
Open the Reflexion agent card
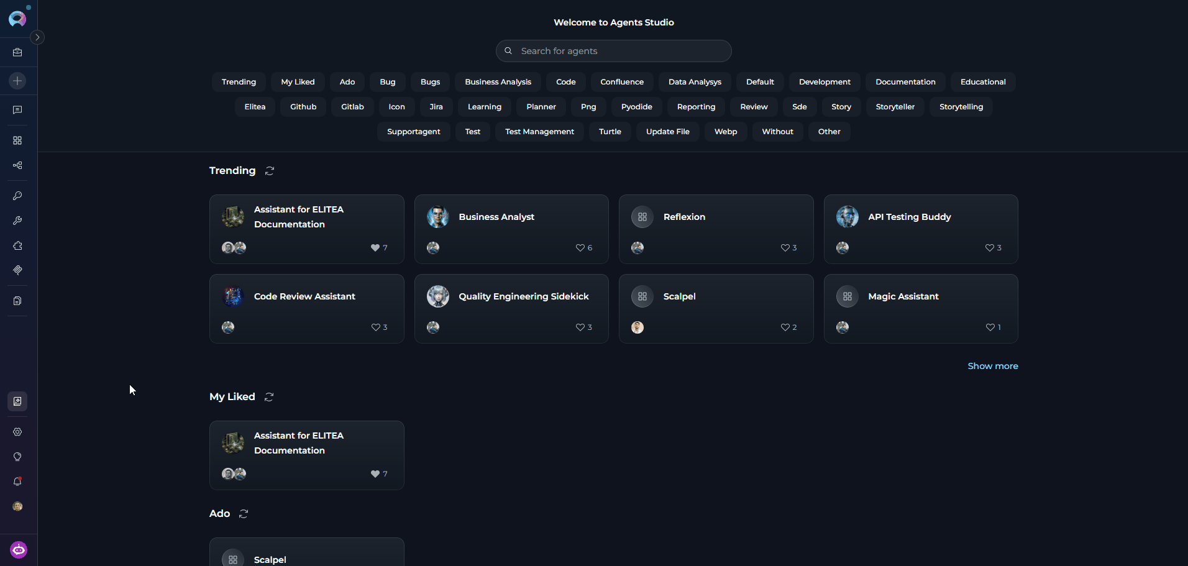[716, 229]
